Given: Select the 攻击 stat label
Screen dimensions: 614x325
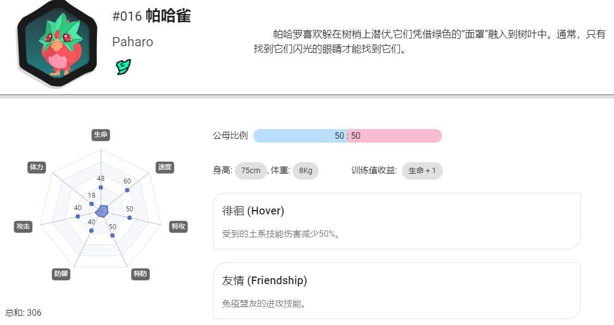Looking at the screenshot, I should pyautogui.click(x=23, y=226).
